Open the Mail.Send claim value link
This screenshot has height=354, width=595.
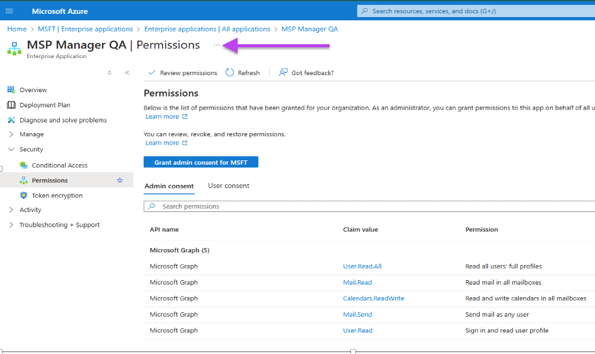[x=357, y=314]
